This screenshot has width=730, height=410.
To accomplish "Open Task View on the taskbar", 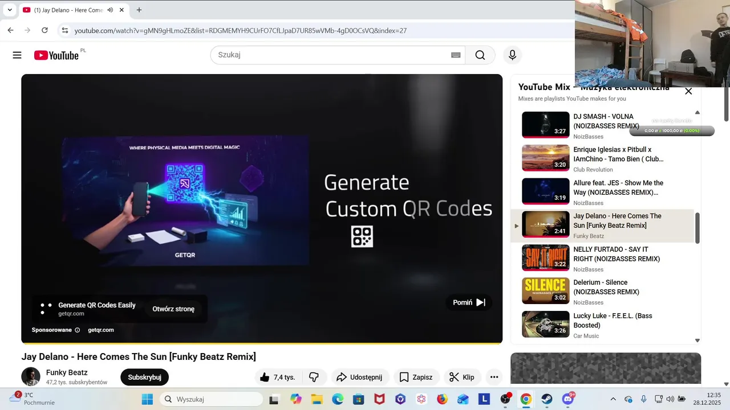I will tap(275, 399).
